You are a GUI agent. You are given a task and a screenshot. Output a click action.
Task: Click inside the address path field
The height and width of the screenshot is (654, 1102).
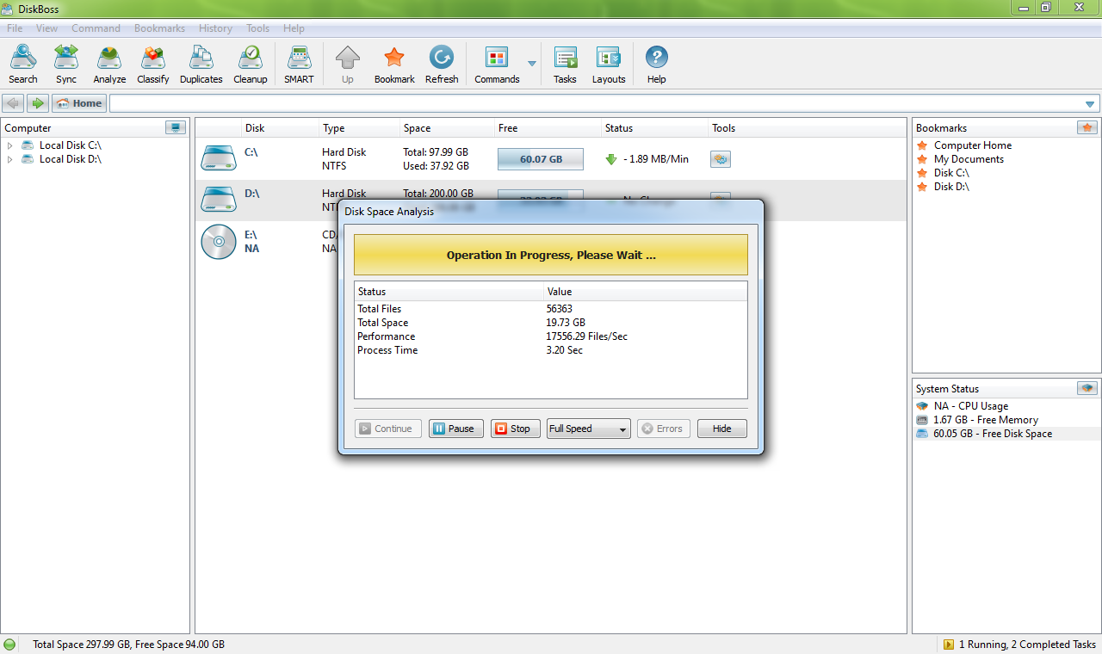point(594,104)
